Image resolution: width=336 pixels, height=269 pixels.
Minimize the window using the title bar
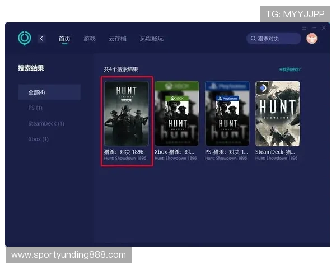(x=314, y=27)
